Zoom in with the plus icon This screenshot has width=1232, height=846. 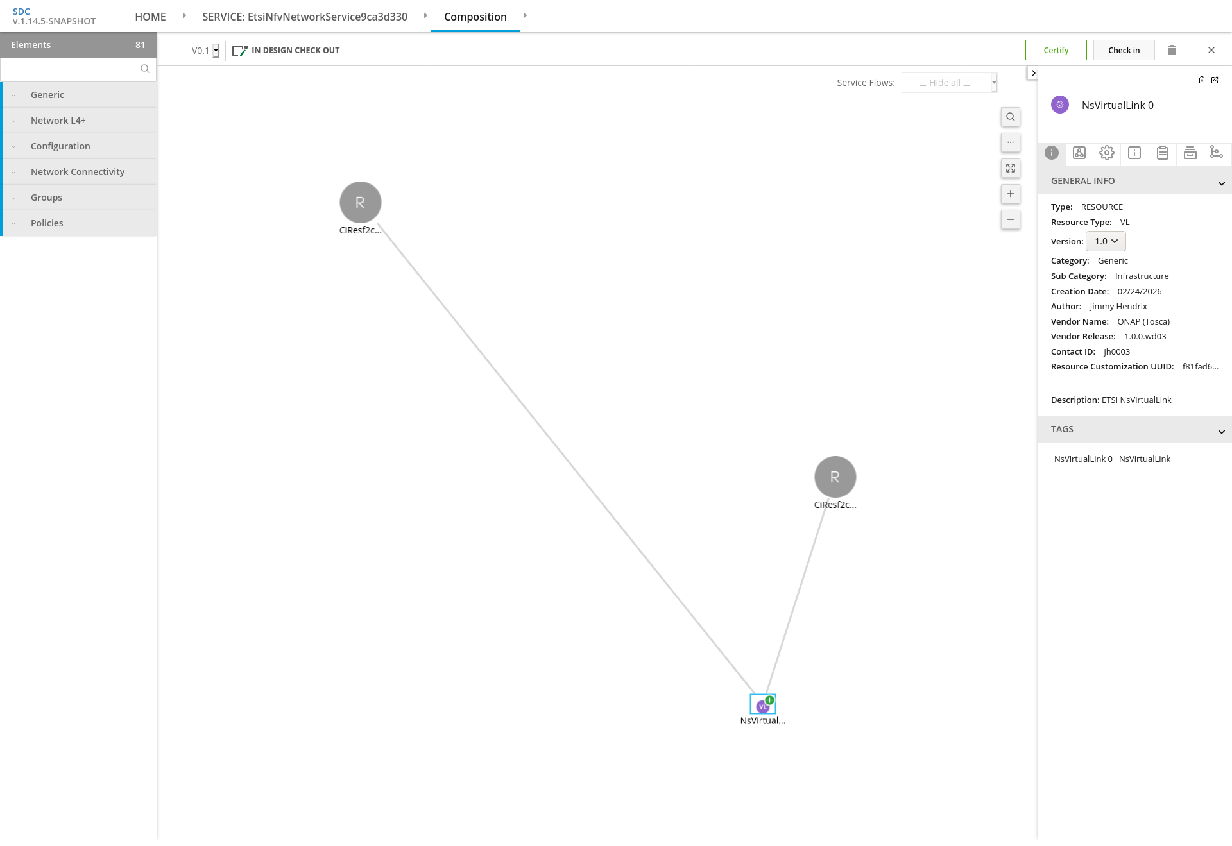[1010, 194]
